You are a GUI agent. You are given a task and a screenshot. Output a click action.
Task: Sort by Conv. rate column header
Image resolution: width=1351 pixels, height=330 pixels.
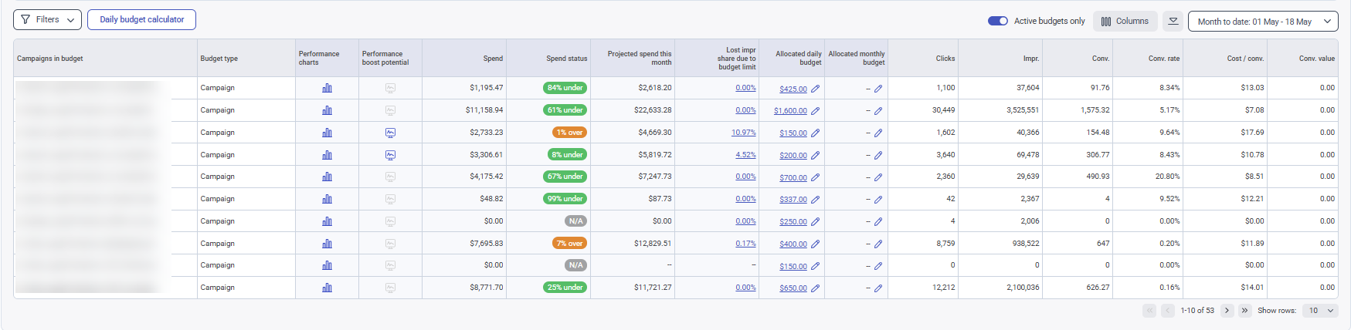click(1164, 59)
